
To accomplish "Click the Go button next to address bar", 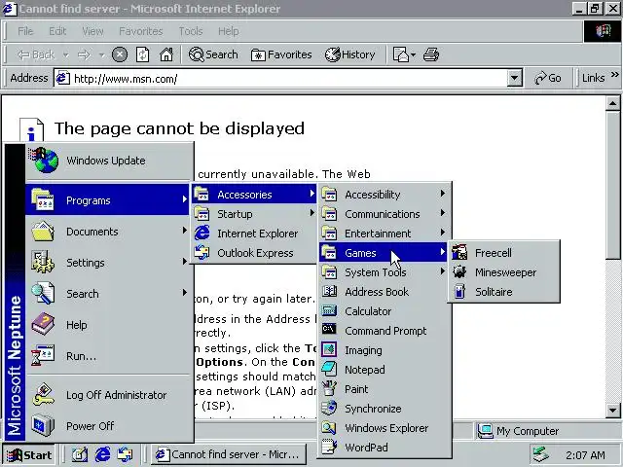I will (x=548, y=78).
